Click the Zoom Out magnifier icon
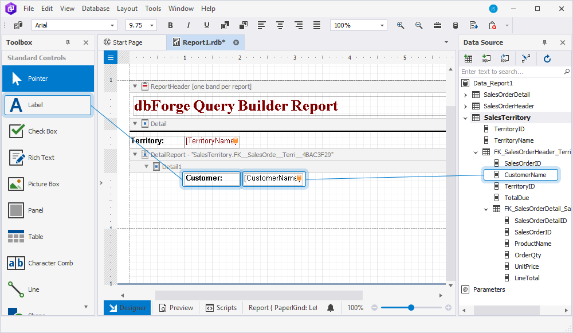 pyautogui.click(x=419, y=25)
